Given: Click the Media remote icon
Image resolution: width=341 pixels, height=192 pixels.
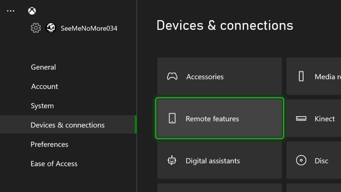Looking at the screenshot, I should point(302,76).
